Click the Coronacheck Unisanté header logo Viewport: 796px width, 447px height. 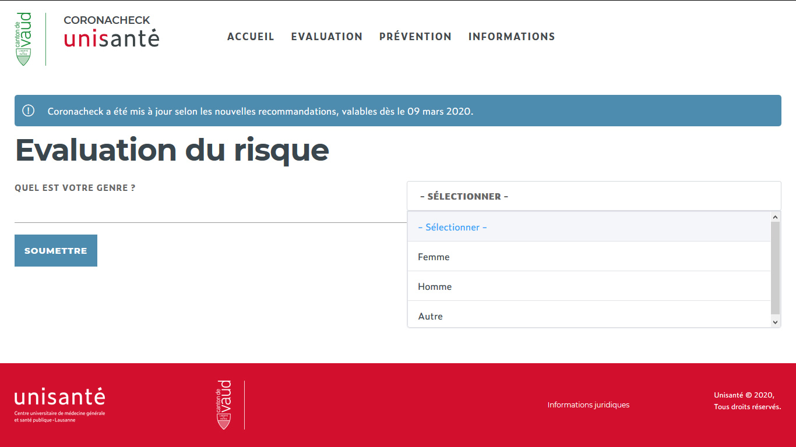point(111,32)
